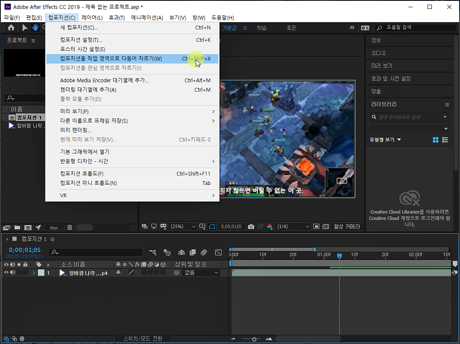Click the 스위치/모드 전환 button
Viewport: 460px width, 344px height.
click(x=143, y=339)
